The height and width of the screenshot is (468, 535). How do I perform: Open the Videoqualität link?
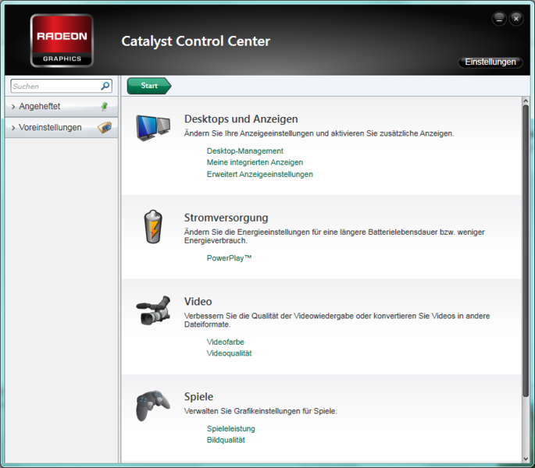click(x=230, y=353)
